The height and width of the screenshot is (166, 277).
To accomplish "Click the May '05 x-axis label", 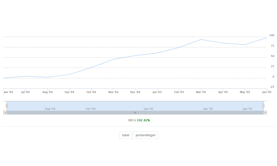I will 245,92.
